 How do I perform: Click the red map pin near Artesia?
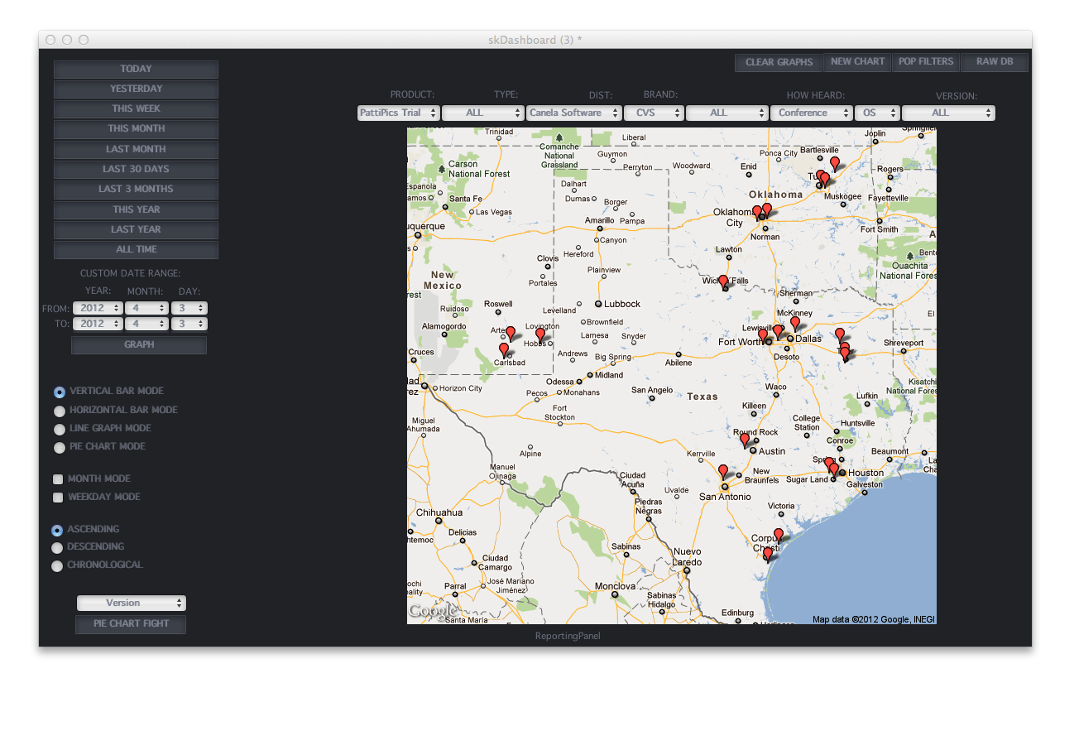511,333
